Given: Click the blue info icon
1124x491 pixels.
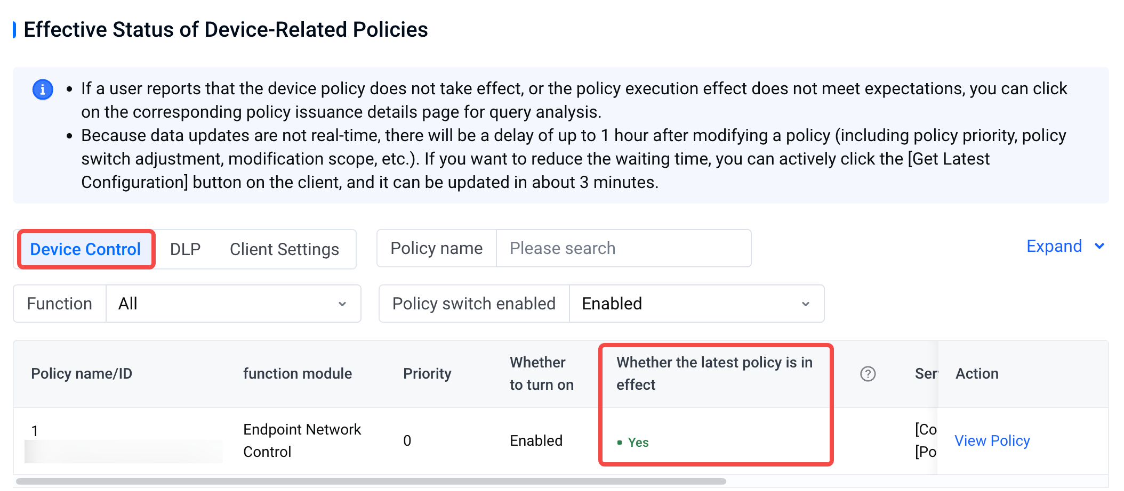Looking at the screenshot, I should tap(43, 89).
